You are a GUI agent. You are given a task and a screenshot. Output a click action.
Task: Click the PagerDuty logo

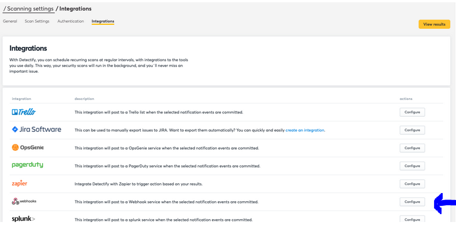27,165
